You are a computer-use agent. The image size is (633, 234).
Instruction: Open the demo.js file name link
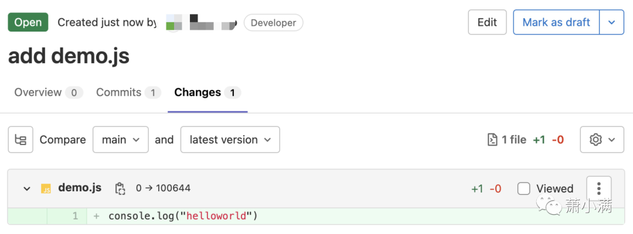pos(80,188)
